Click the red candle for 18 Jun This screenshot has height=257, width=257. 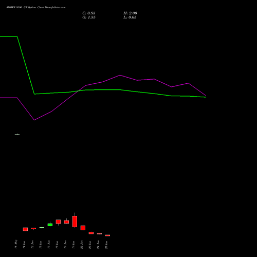coord(66,222)
